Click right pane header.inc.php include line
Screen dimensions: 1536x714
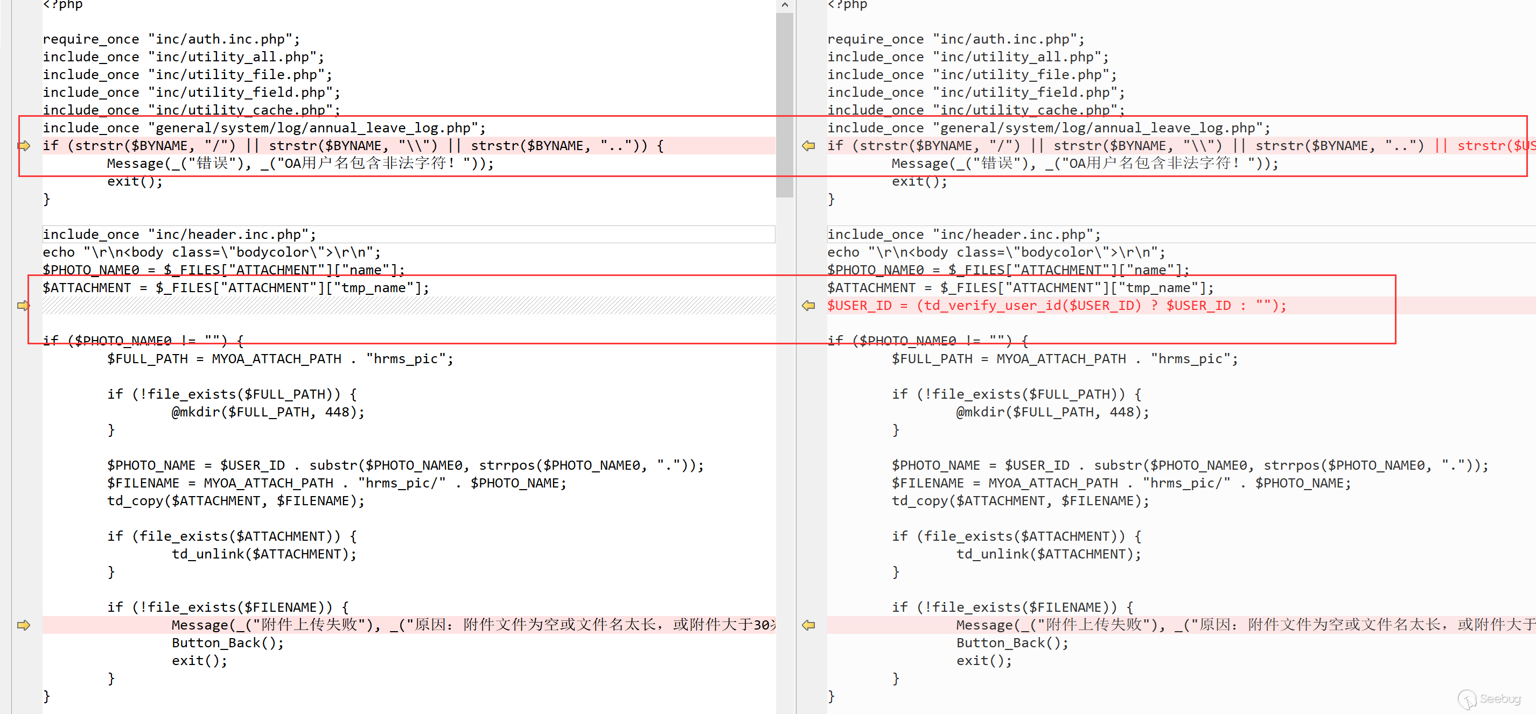point(964,234)
